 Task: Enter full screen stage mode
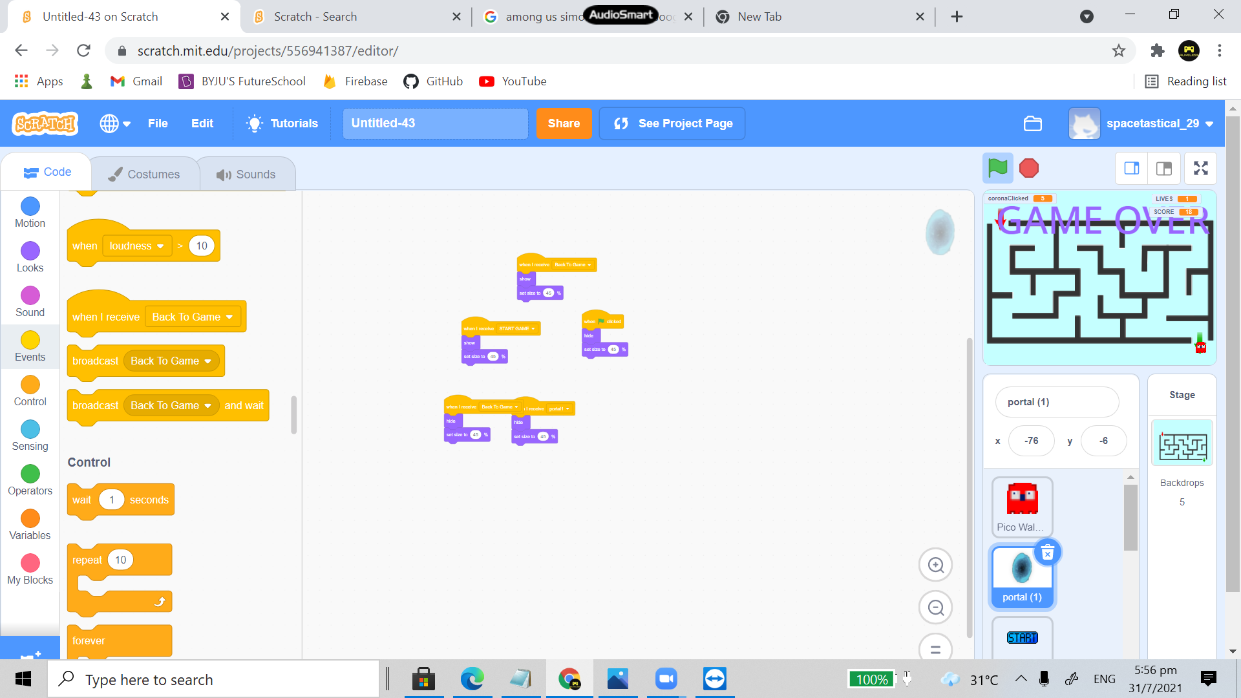1200,169
